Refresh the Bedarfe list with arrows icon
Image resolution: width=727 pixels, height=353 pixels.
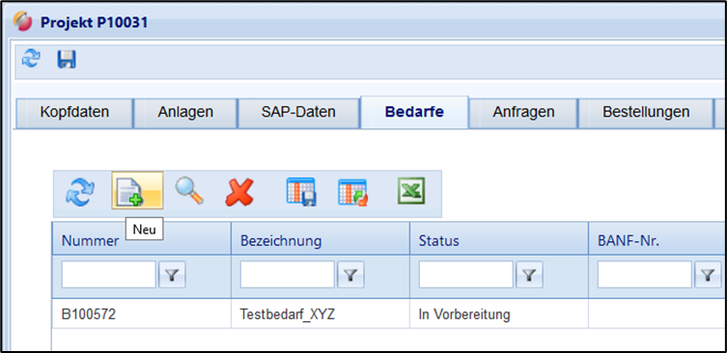pyautogui.click(x=81, y=192)
